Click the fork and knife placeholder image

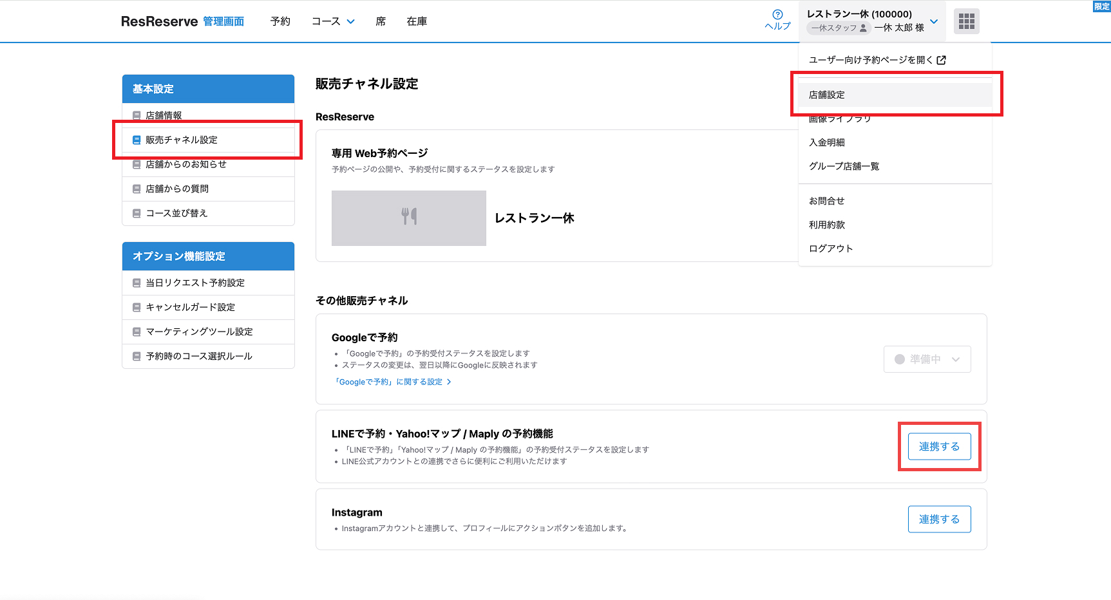[409, 218]
